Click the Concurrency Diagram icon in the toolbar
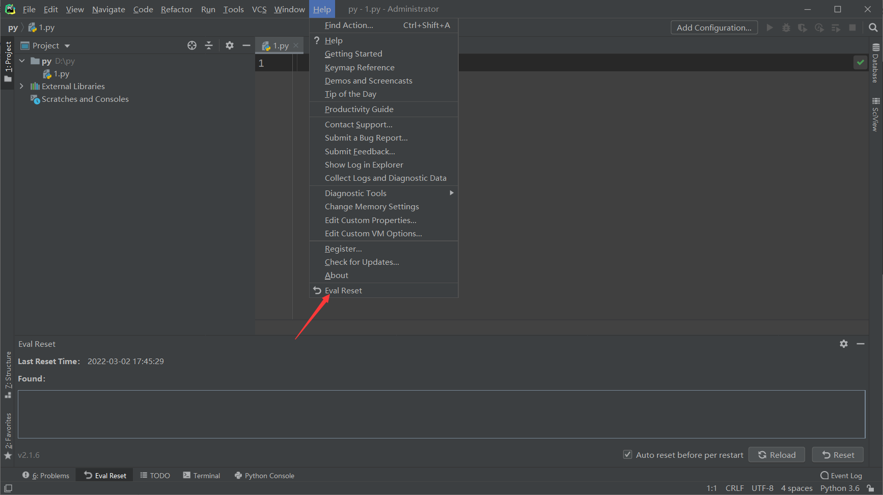883x495 pixels. 836,28
